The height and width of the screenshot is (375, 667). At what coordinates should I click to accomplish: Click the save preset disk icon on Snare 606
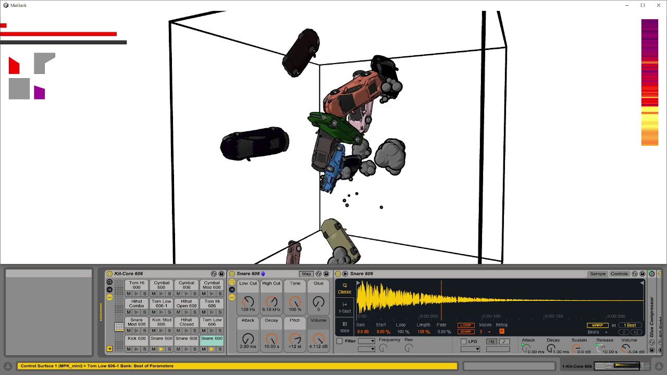click(x=327, y=273)
